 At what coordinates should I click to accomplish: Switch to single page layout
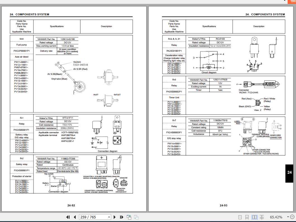(240, 217)
